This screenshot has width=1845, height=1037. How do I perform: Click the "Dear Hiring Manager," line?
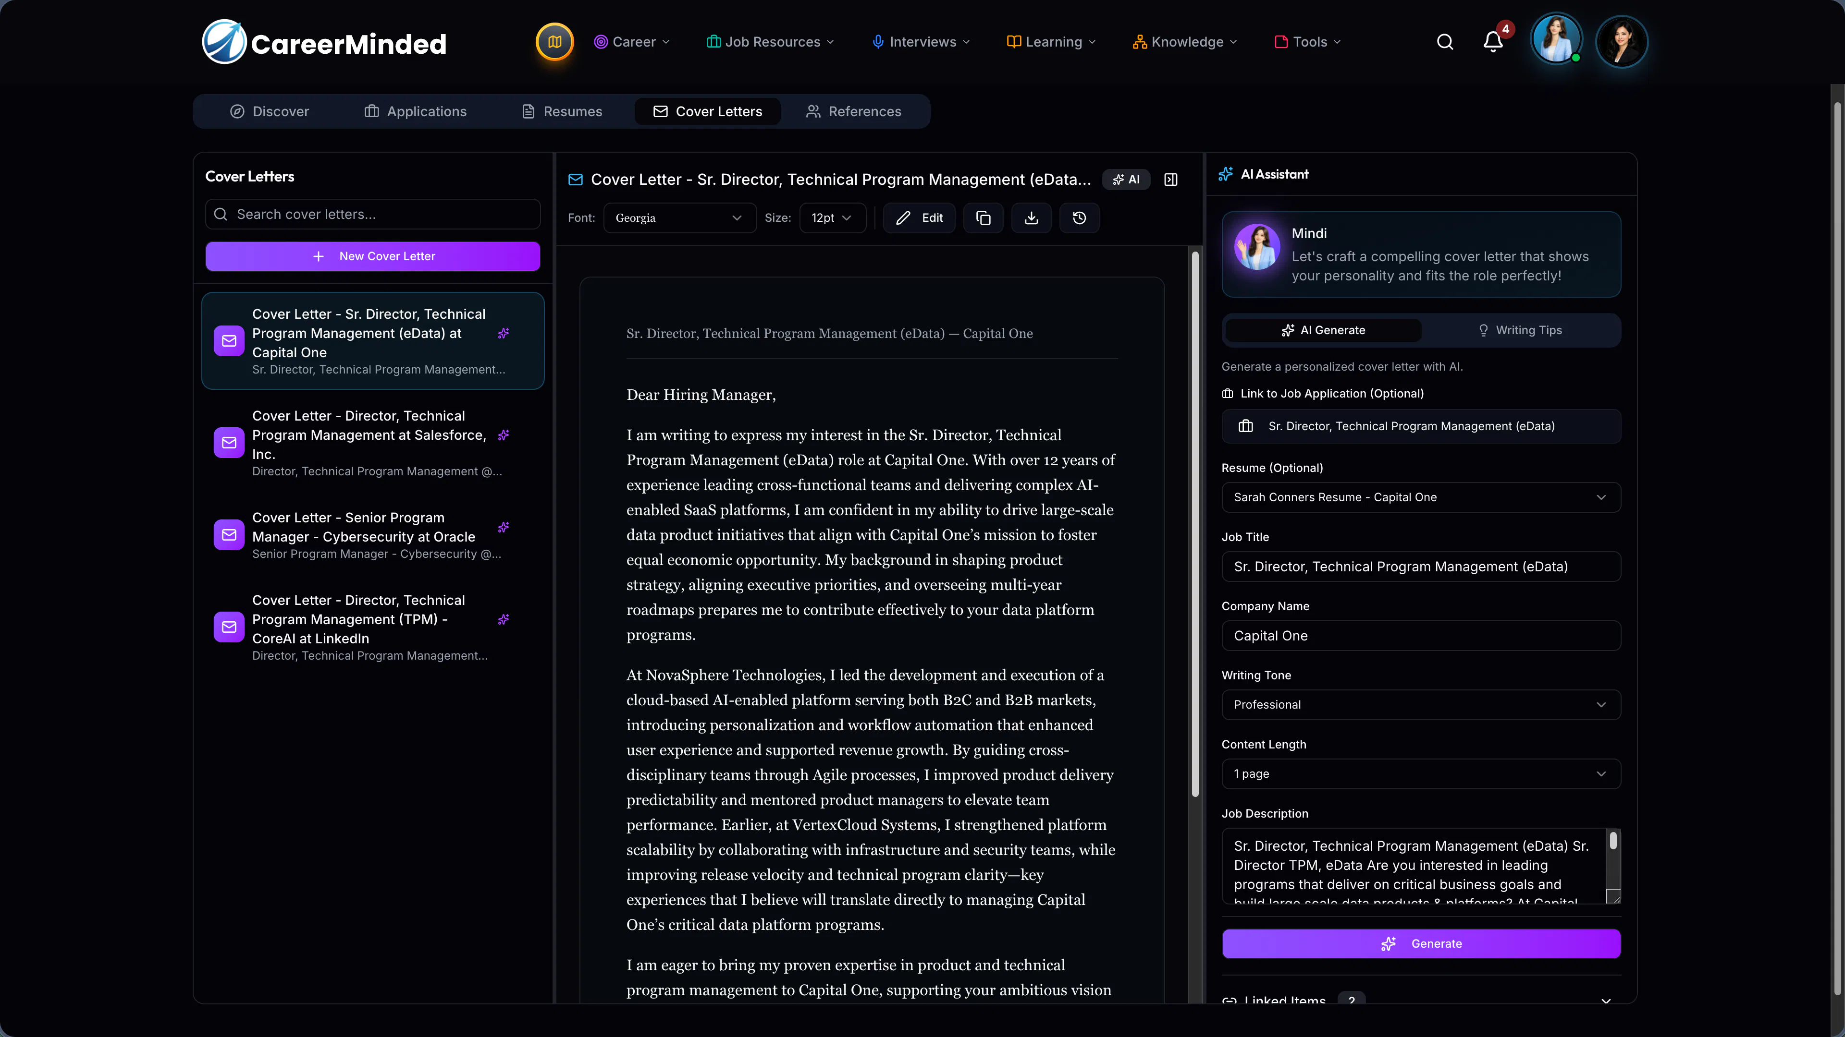[x=701, y=395]
